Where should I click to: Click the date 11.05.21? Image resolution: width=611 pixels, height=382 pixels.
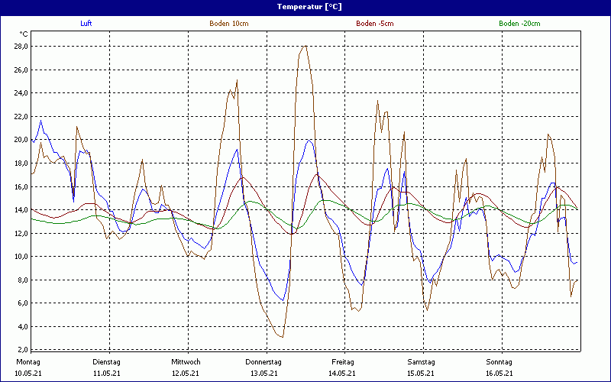(106, 374)
